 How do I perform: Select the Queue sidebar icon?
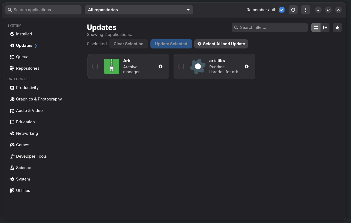[12, 57]
